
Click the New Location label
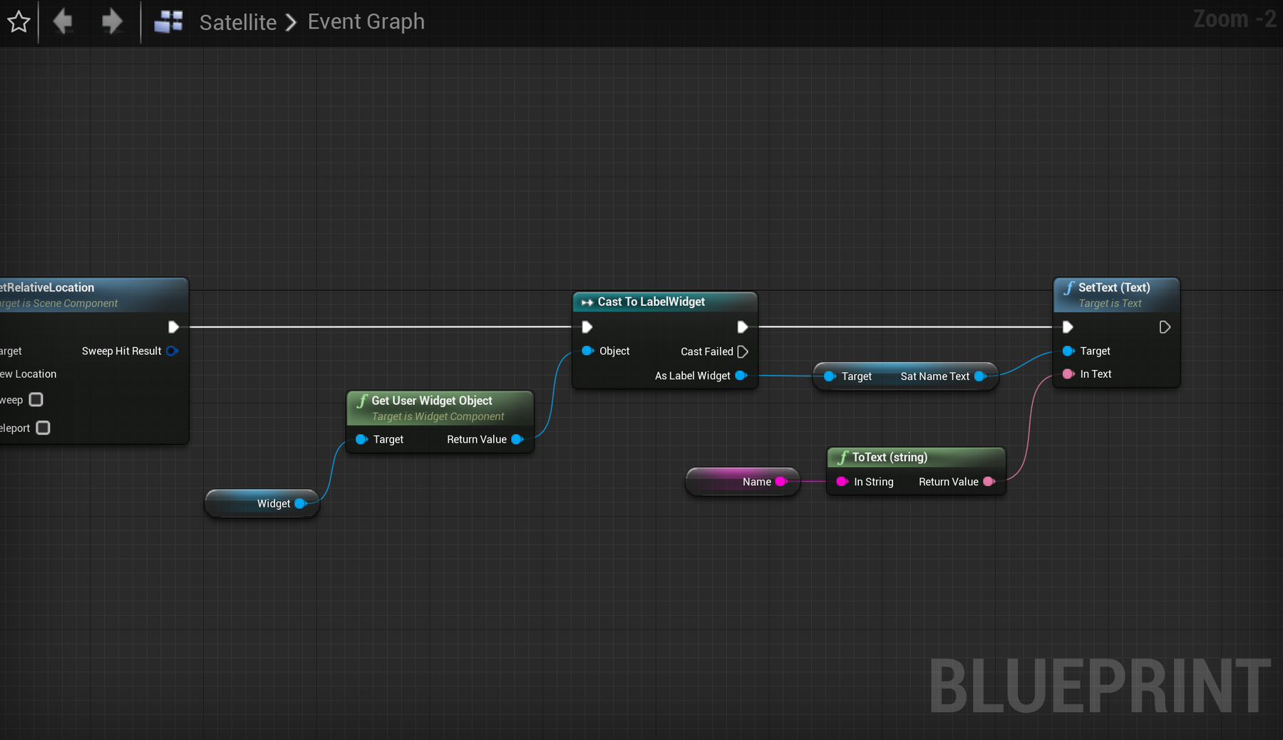(x=29, y=374)
